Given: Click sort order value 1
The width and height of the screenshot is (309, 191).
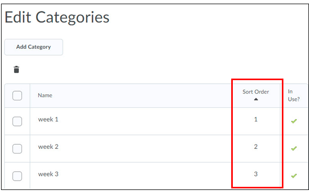Looking at the screenshot, I should pyautogui.click(x=256, y=120).
